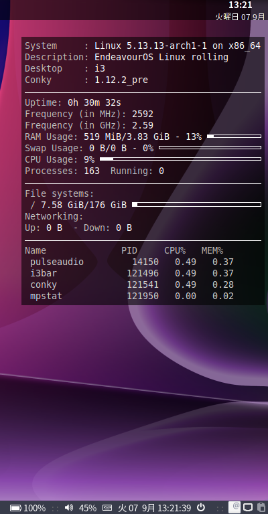Select the conky process row
This screenshot has height=514, width=268.
pyautogui.click(x=132, y=284)
